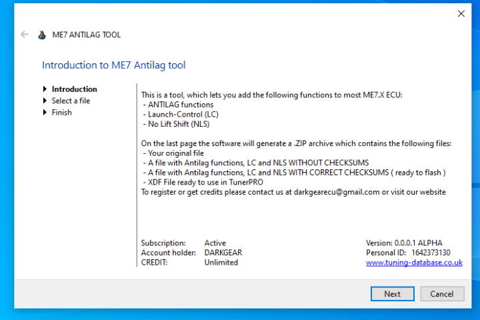This screenshot has width=480, height=320.
Task: Click the arrow beside Finish
Action: click(x=45, y=113)
